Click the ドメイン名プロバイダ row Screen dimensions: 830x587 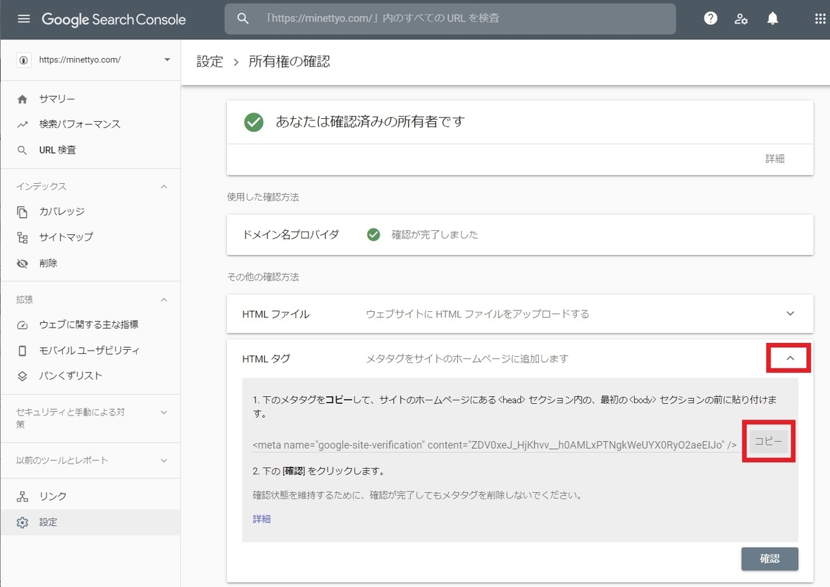520,234
